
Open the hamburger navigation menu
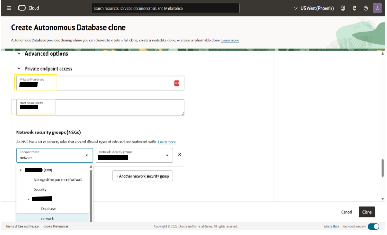click(9, 8)
